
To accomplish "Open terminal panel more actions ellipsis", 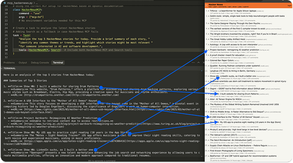I will click(193, 62).
